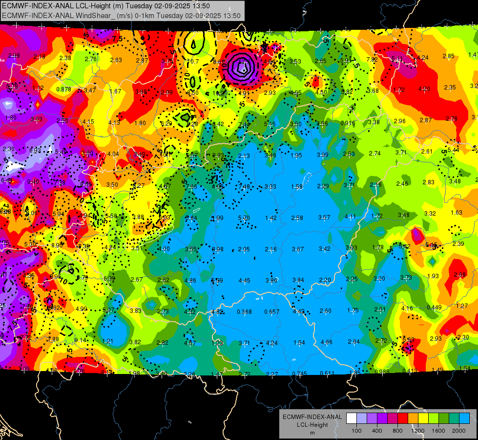Click the grid value 1.21
Screen dimensions: 478x440
(107, 341)
